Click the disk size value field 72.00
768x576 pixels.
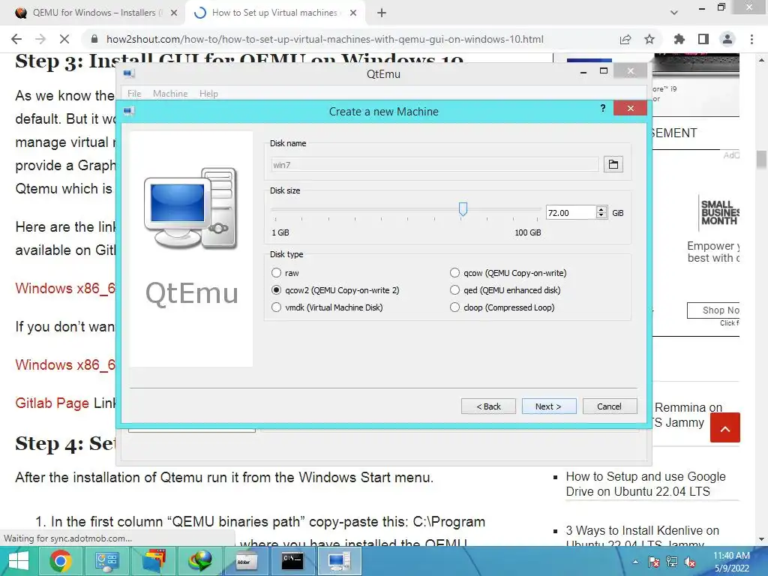tap(571, 212)
